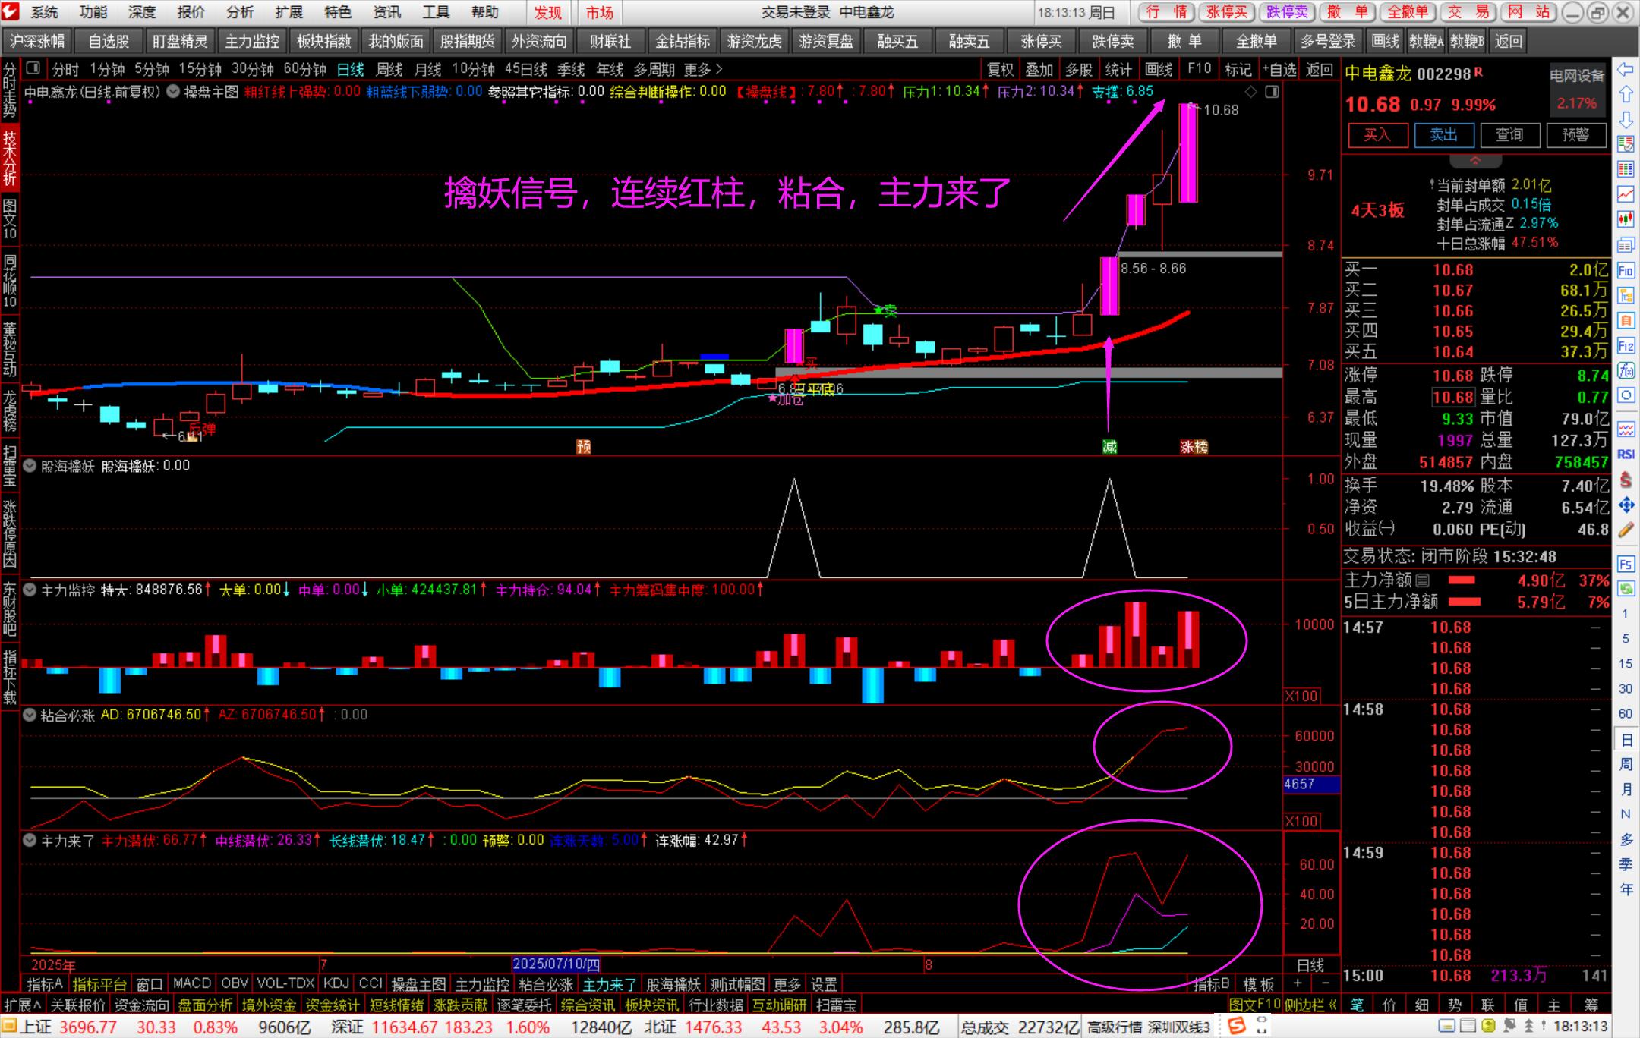Click the wavy indicator lines icon
1640x1038 pixels.
tap(1626, 429)
